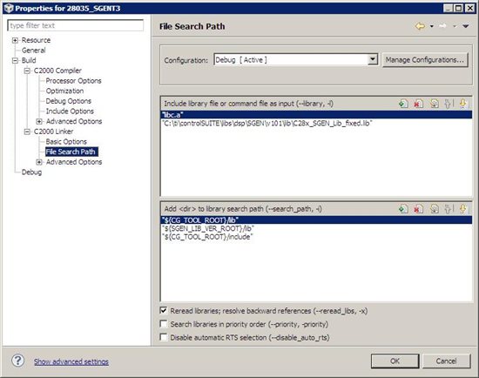
Task: Open the help question mark icon
Action: pos(18,361)
